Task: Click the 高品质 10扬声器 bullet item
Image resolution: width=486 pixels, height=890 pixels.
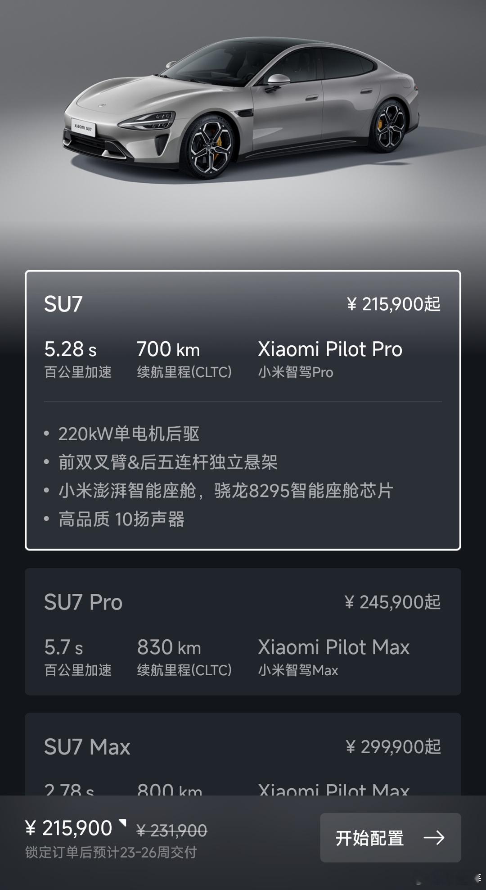Action: (121, 519)
